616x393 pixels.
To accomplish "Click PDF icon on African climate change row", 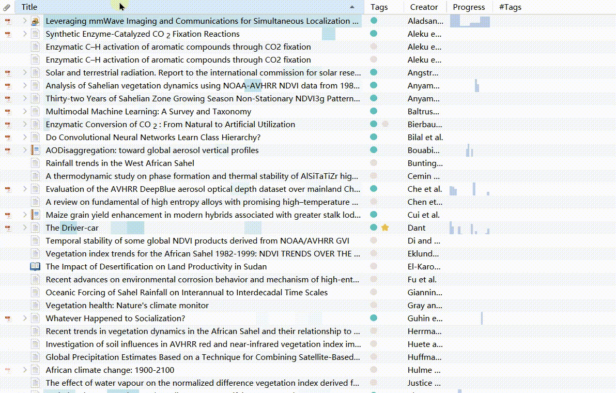I will click(8, 370).
